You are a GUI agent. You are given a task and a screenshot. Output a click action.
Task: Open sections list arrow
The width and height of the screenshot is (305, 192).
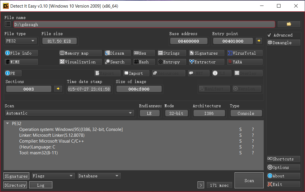pyautogui.click(x=58, y=89)
